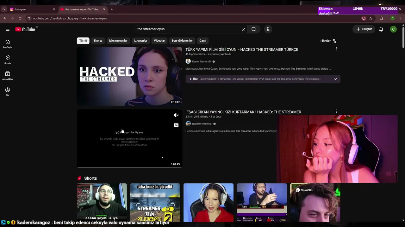This screenshot has height=227, width=405.
Task: Visit the Easter GamersTv channel name
Action: pyautogui.click(x=202, y=61)
